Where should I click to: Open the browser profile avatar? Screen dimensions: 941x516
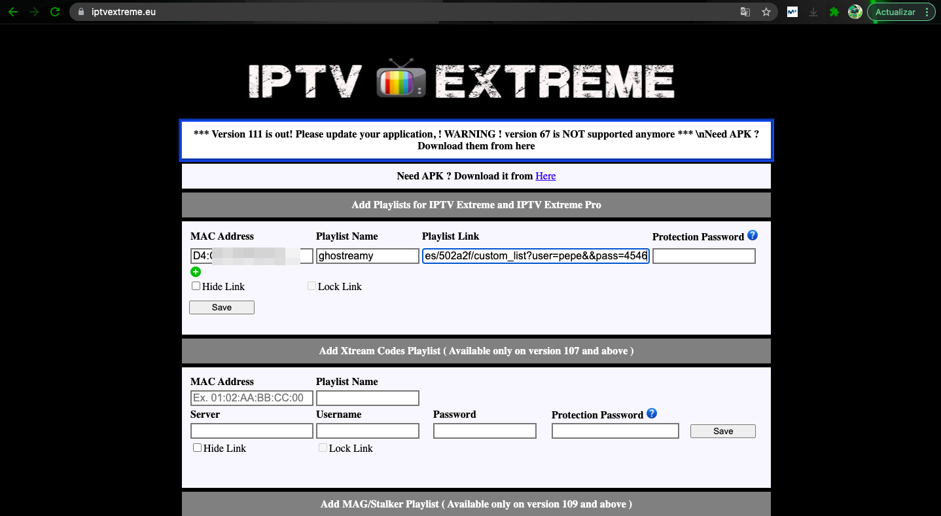pos(855,12)
